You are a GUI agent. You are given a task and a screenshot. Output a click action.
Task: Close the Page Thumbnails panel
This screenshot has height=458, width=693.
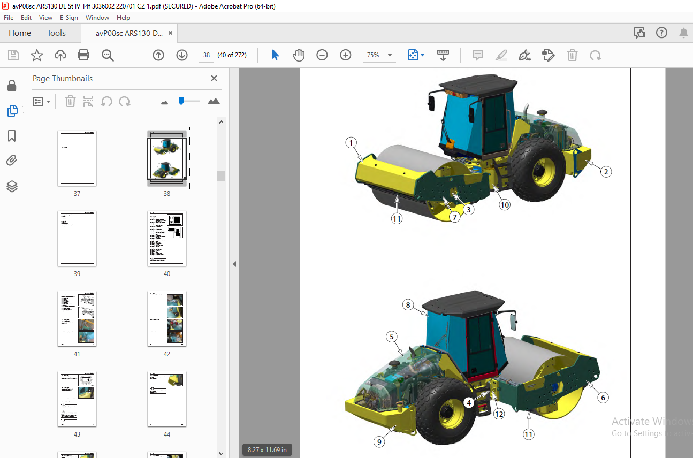tap(214, 78)
